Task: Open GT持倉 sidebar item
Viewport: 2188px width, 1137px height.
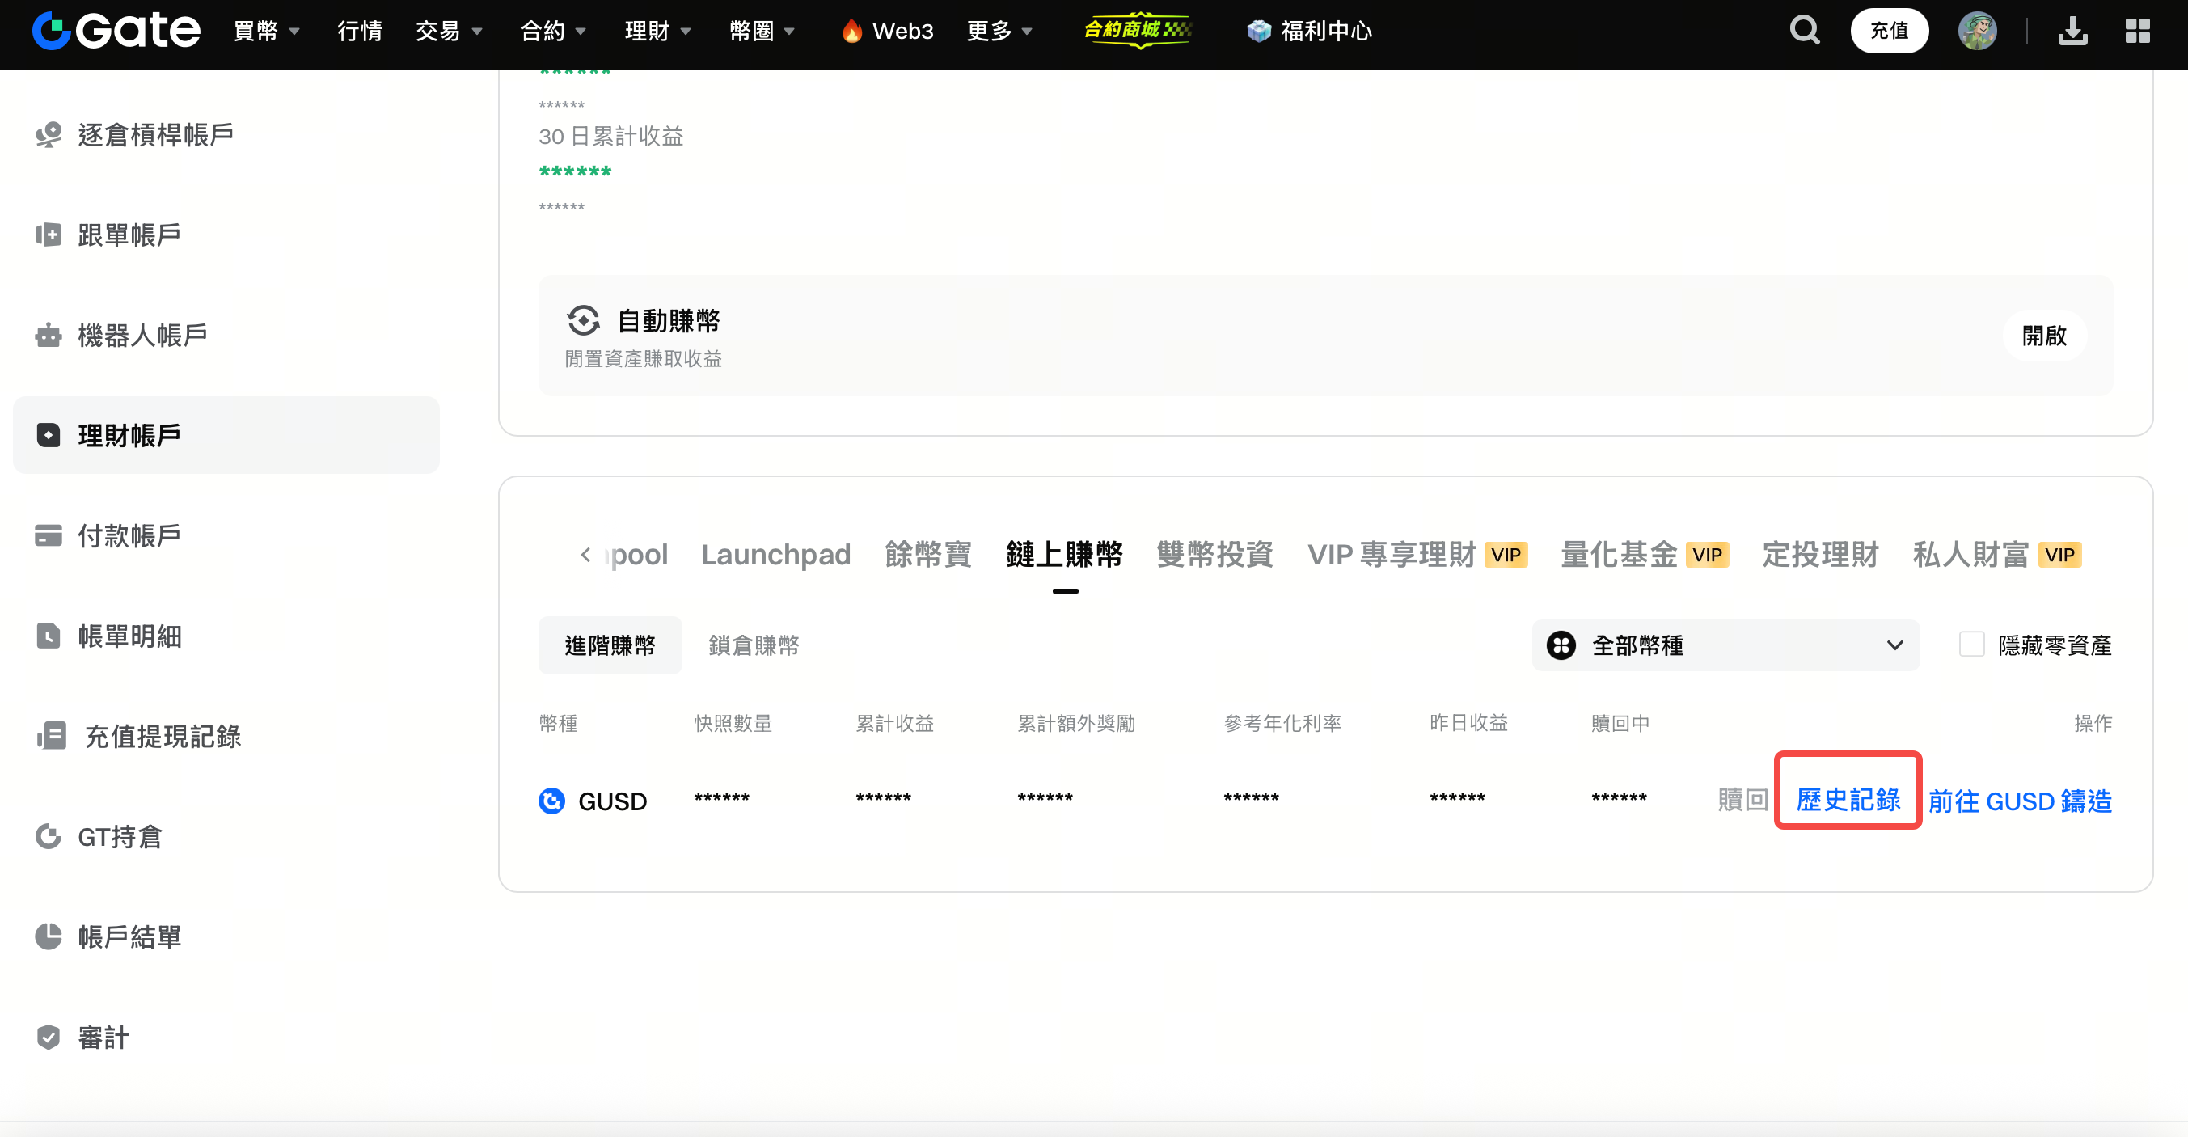Action: point(119,836)
